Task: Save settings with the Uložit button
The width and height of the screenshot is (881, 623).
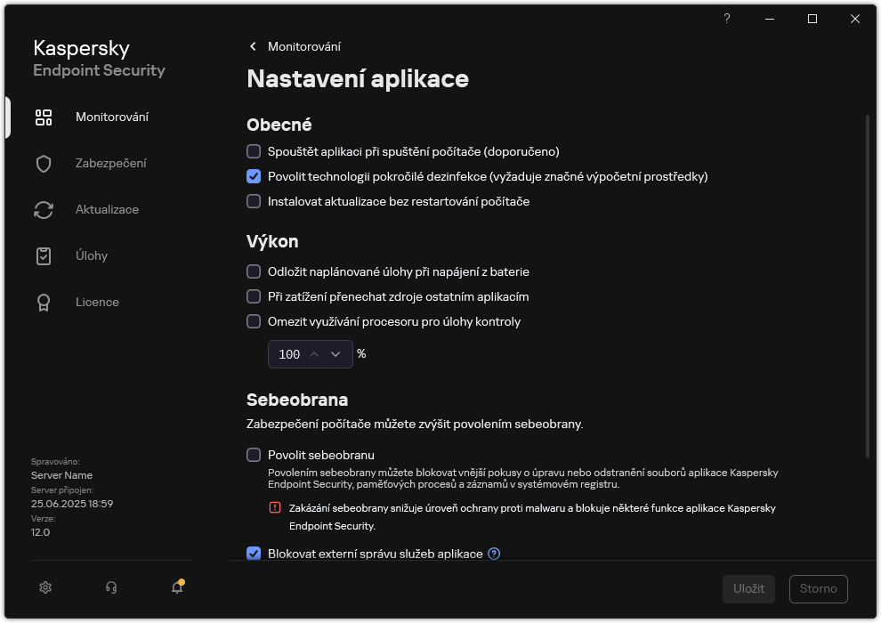Action: point(748,588)
